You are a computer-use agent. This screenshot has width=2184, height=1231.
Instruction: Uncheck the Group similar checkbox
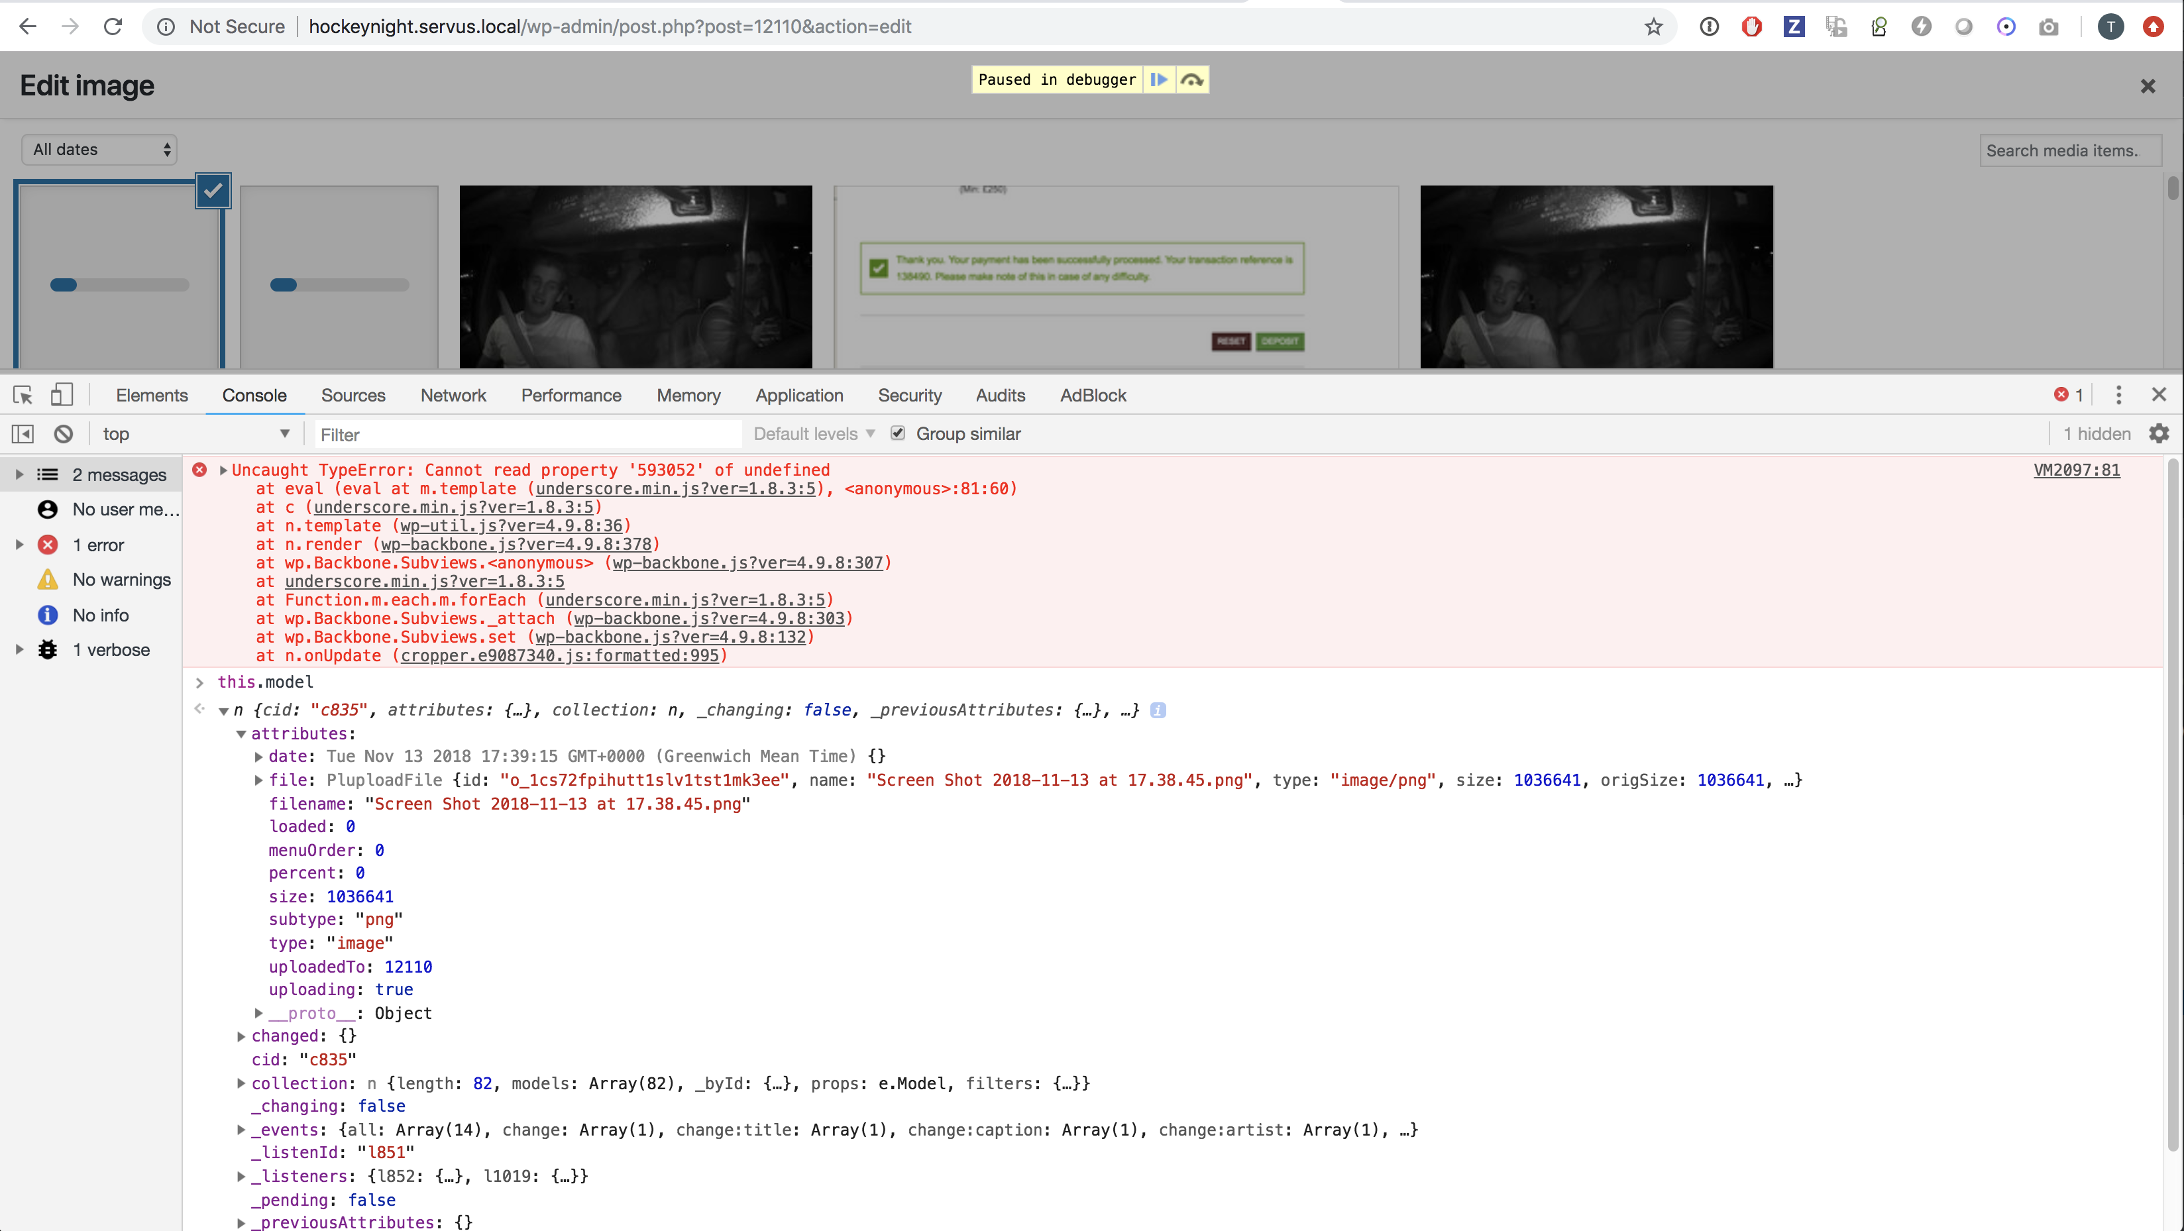[898, 433]
